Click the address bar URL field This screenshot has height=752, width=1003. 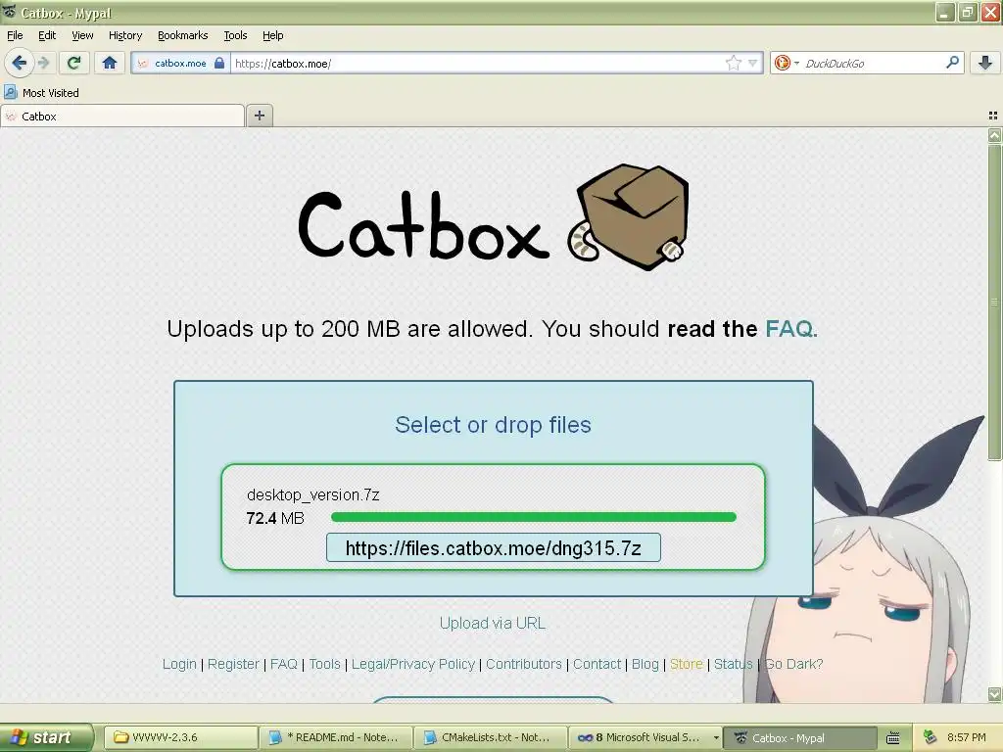[477, 64]
